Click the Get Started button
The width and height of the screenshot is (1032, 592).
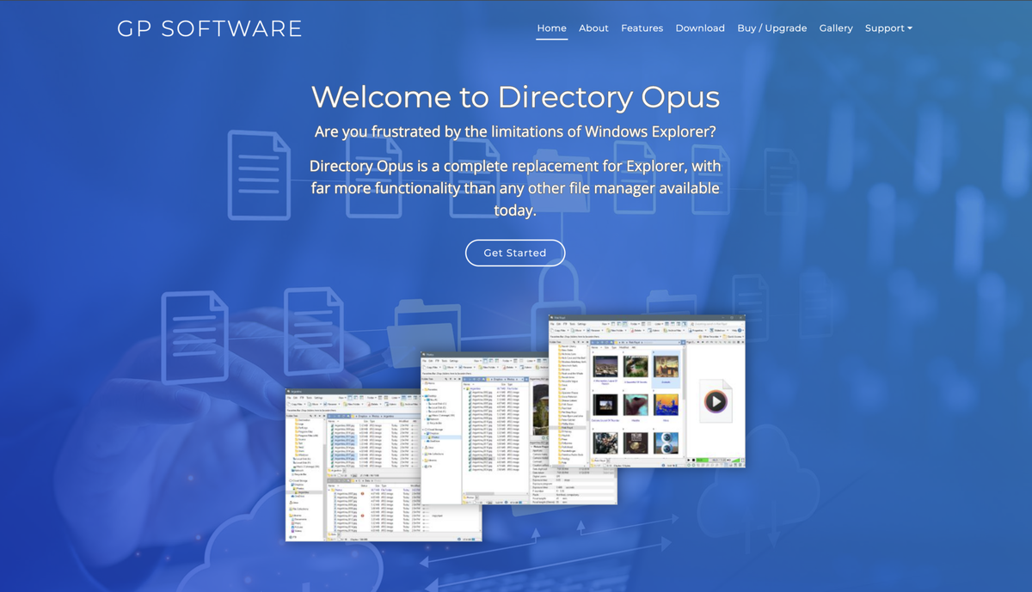pyautogui.click(x=515, y=253)
